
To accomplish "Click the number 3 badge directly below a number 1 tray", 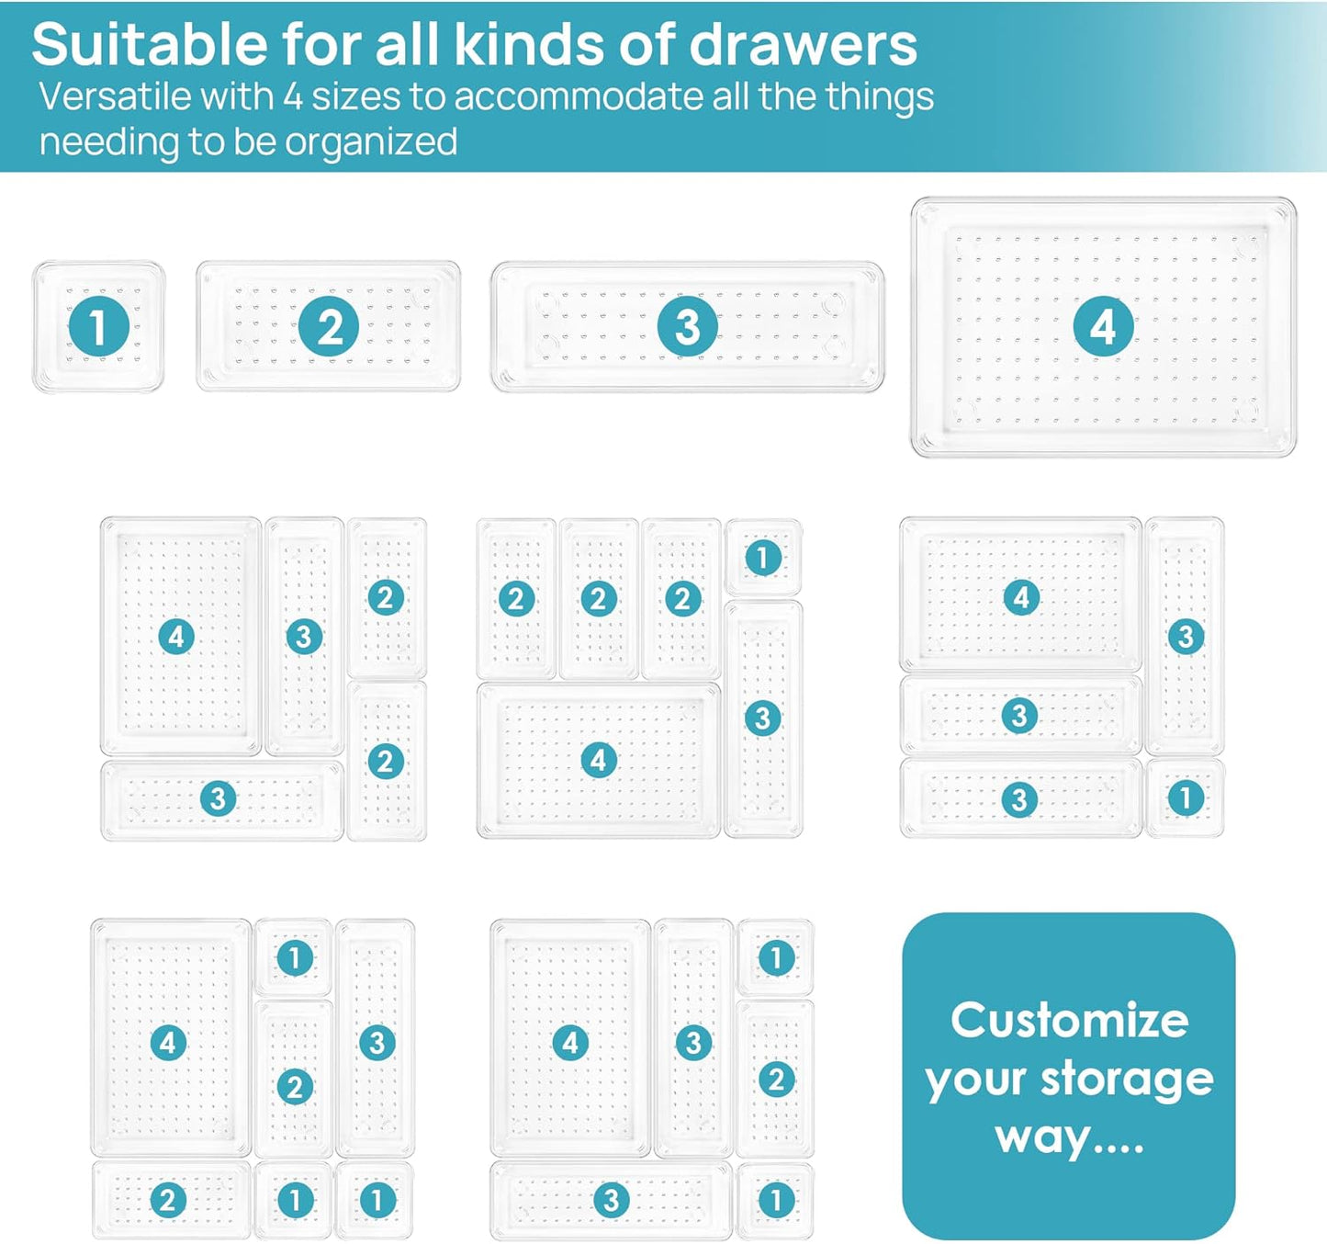I will 762,718.
